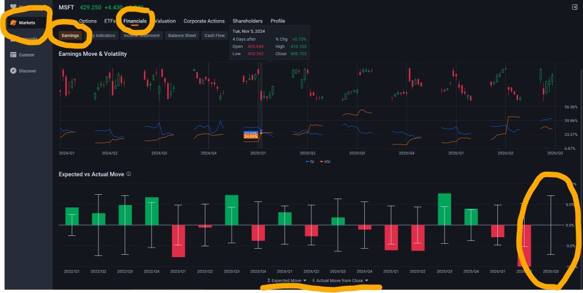Toggle the IV legend series
Screen dimensions: 583x293
(309, 162)
